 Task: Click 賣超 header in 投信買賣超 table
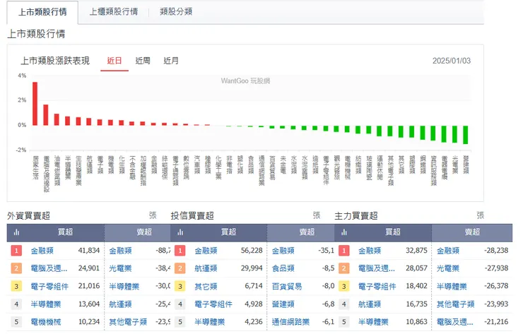coord(307,232)
